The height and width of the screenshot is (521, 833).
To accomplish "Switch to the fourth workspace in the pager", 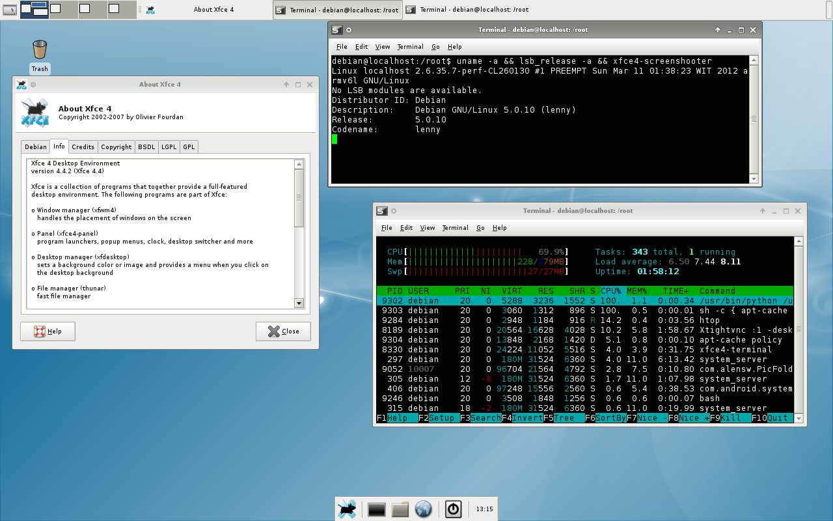I will coord(122,9).
